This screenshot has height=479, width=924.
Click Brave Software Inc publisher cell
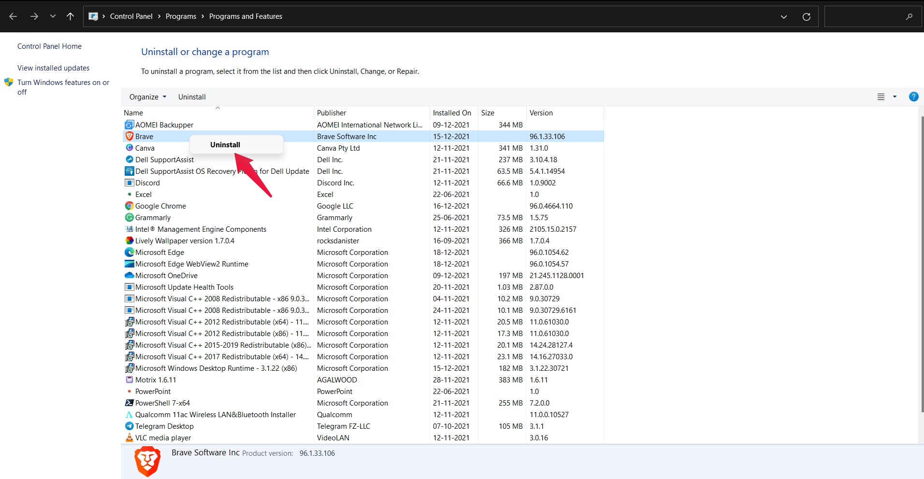tap(346, 137)
